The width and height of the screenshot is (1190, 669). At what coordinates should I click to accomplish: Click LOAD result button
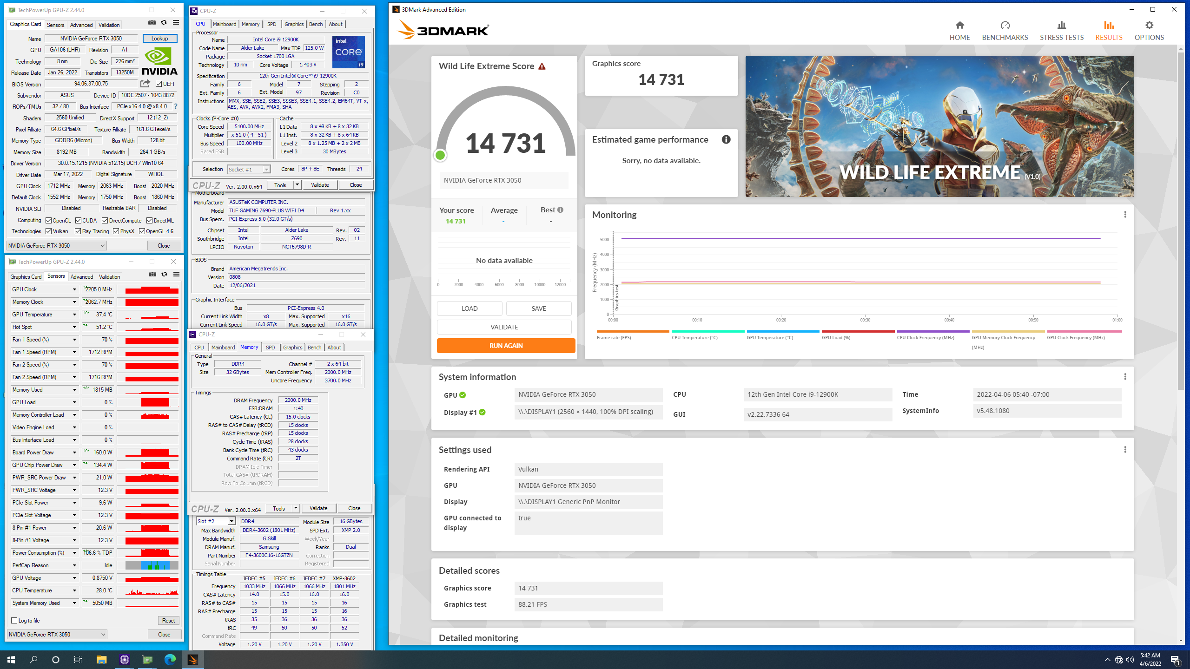pos(469,308)
